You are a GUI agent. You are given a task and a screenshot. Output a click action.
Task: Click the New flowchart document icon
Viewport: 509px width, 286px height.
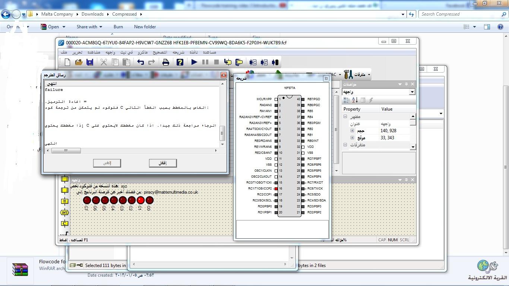pyautogui.click(x=67, y=62)
